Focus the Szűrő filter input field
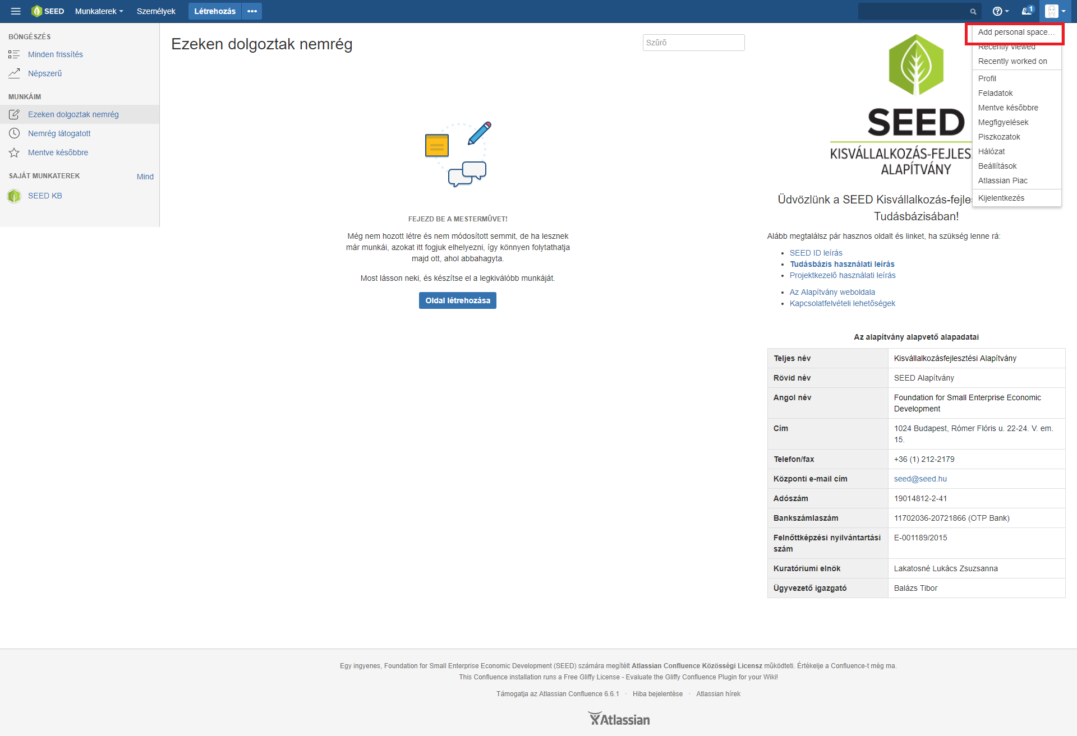 tap(693, 43)
